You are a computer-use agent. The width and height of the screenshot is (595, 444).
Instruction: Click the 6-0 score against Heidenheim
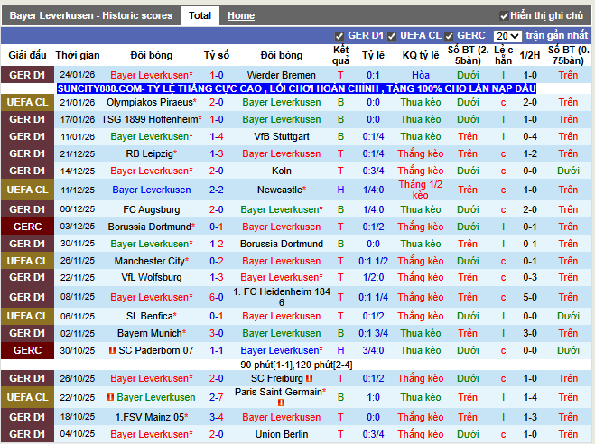point(217,297)
